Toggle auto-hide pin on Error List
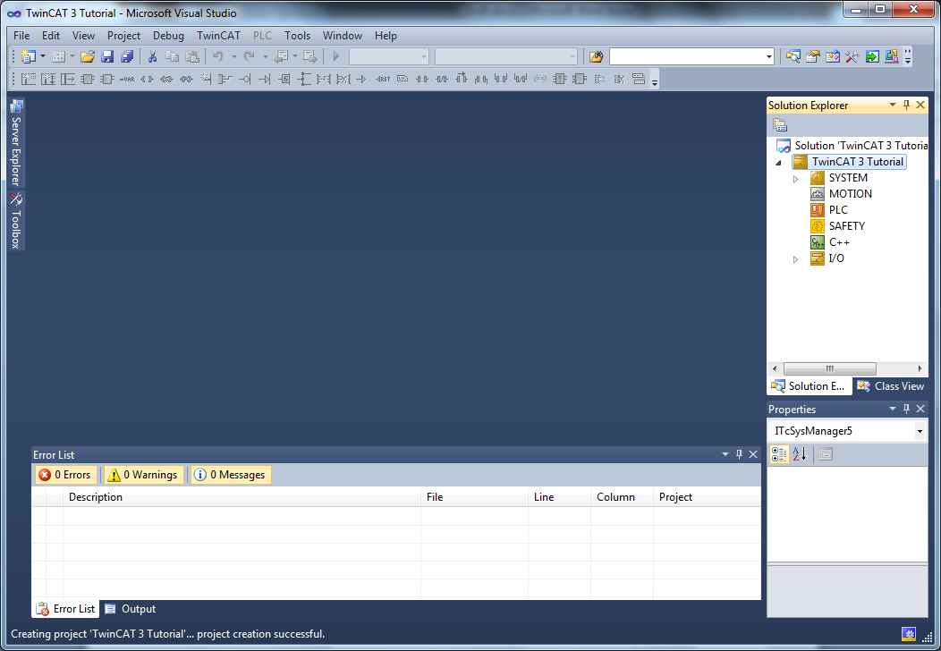Viewport: 941px width, 651px height. click(x=740, y=455)
